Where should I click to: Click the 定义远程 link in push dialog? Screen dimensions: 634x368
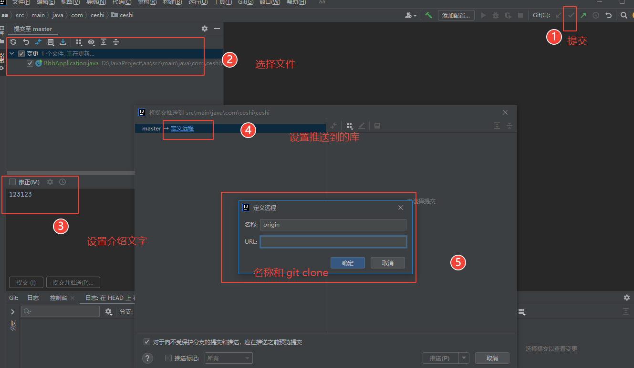tap(182, 129)
